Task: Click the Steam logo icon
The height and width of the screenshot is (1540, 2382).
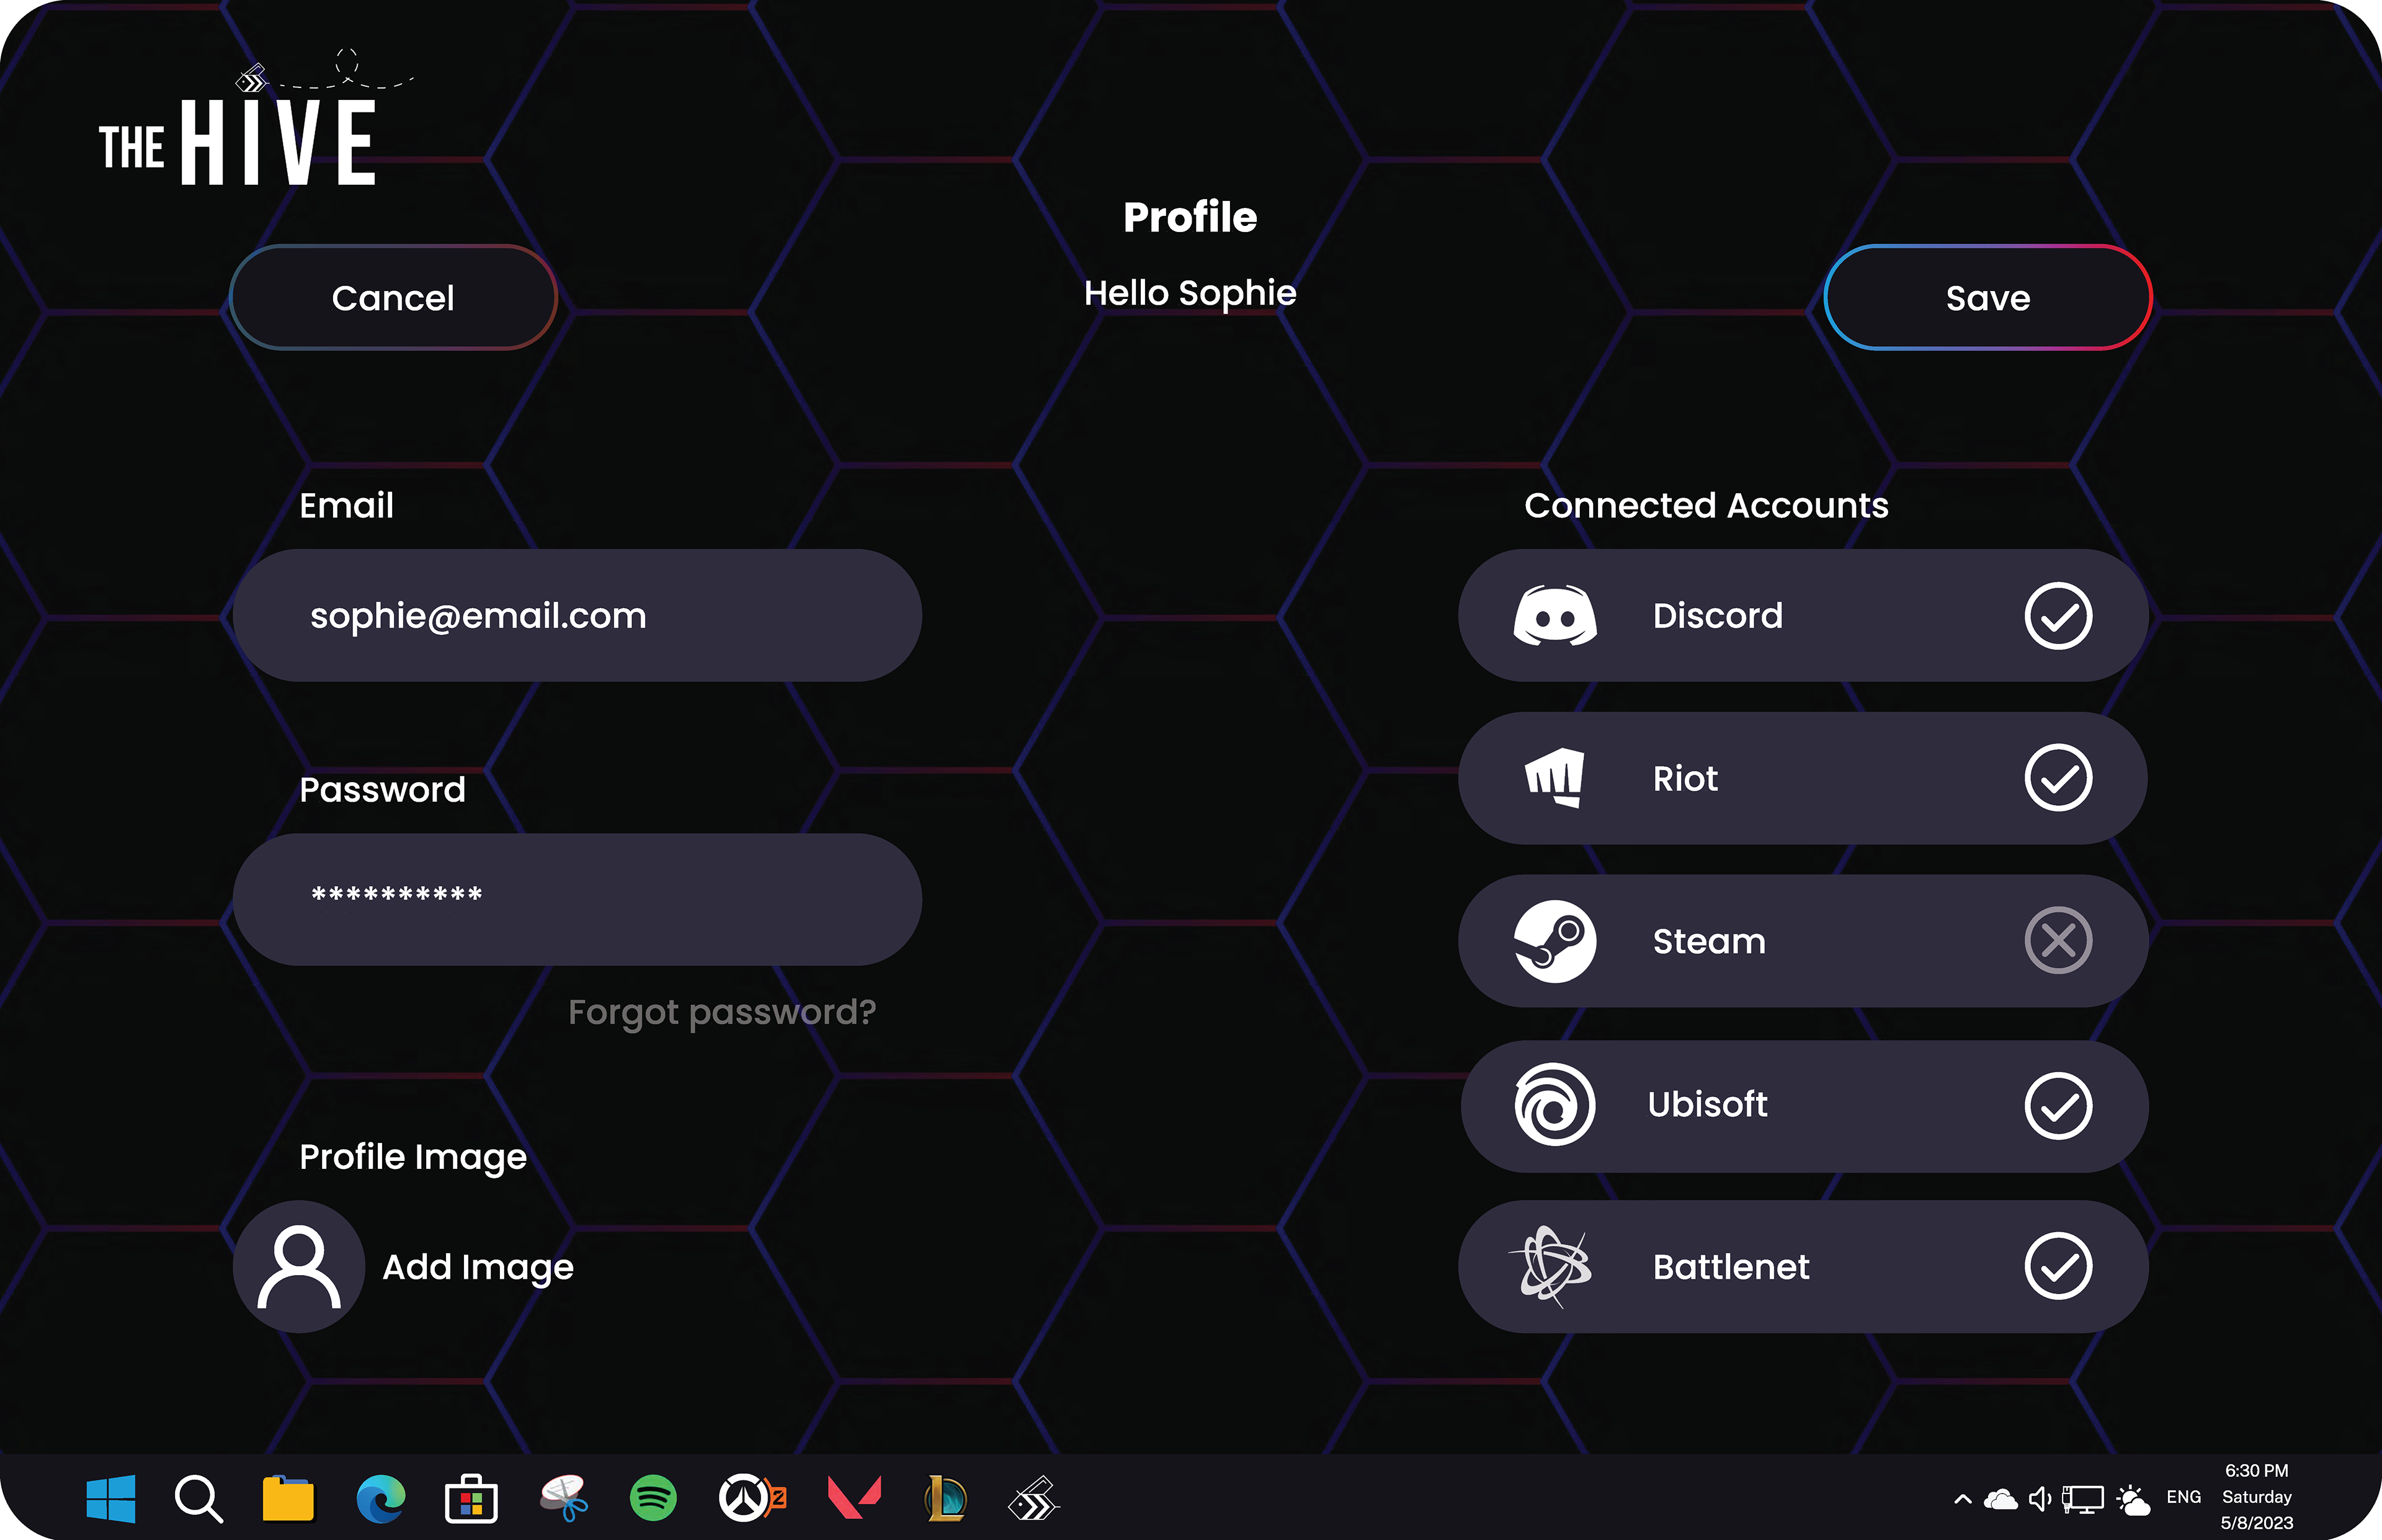Action: tap(1555, 941)
